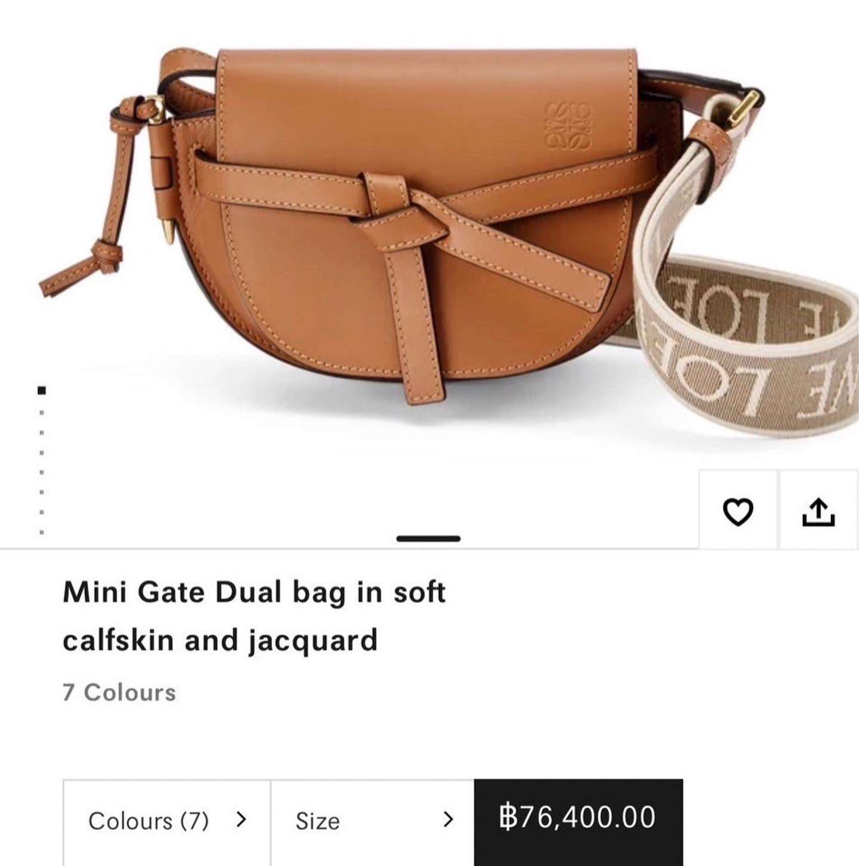Open the Size selector
This screenshot has height=866, width=859.
click(373, 821)
